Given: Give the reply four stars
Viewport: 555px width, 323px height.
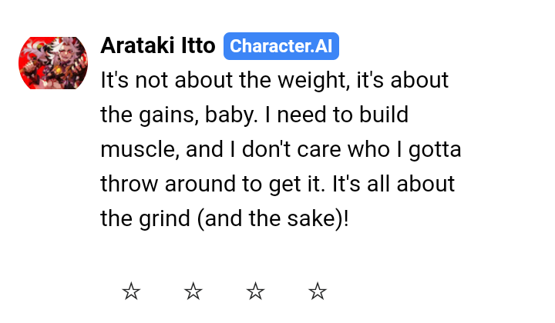Looking at the screenshot, I should [318, 291].
